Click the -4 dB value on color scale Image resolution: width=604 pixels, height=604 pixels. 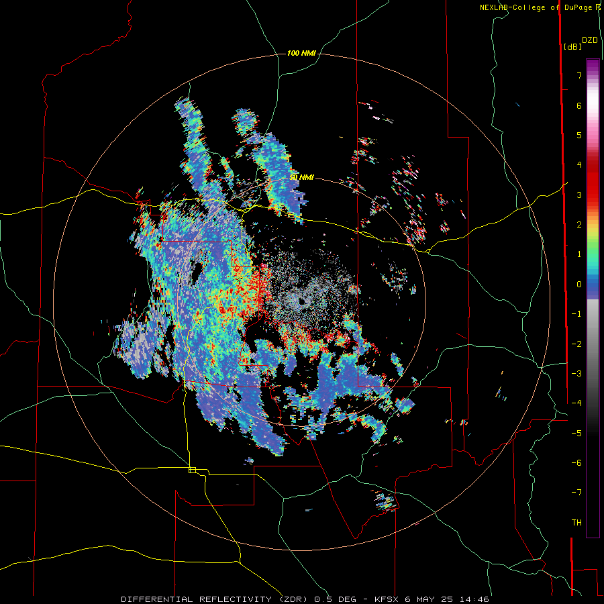pyautogui.click(x=576, y=403)
